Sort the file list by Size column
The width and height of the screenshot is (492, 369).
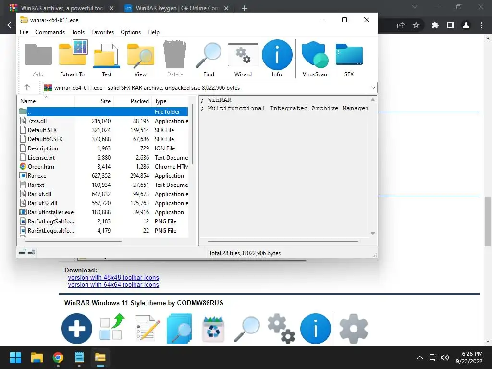coord(94,101)
